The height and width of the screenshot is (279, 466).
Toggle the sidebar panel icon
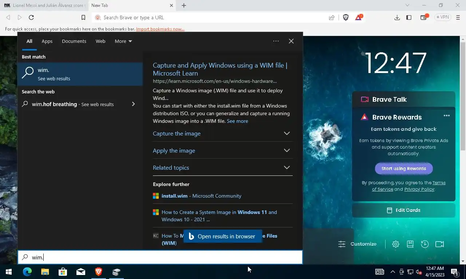click(x=409, y=17)
